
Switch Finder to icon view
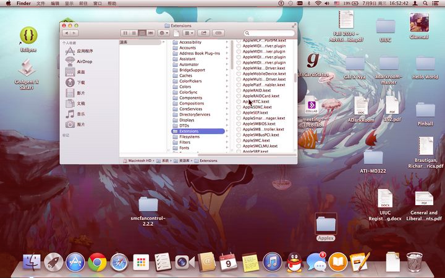pos(125,33)
